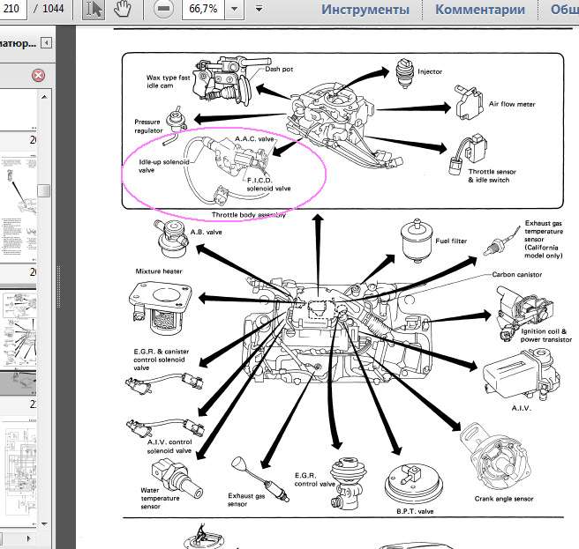Image resolution: width=579 pixels, height=549 pixels.
Task: Select the arrow selection tool
Action: pyautogui.click(x=93, y=9)
